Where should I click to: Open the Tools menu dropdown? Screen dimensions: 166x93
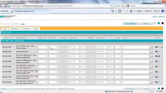pos(156,11)
